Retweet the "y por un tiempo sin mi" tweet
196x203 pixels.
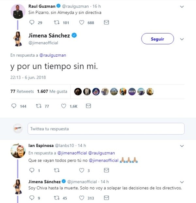pos(39,106)
